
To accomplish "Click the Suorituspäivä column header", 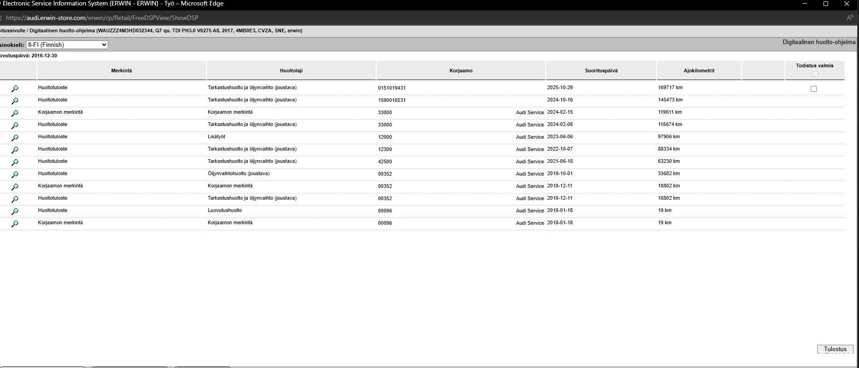I will (601, 71).
